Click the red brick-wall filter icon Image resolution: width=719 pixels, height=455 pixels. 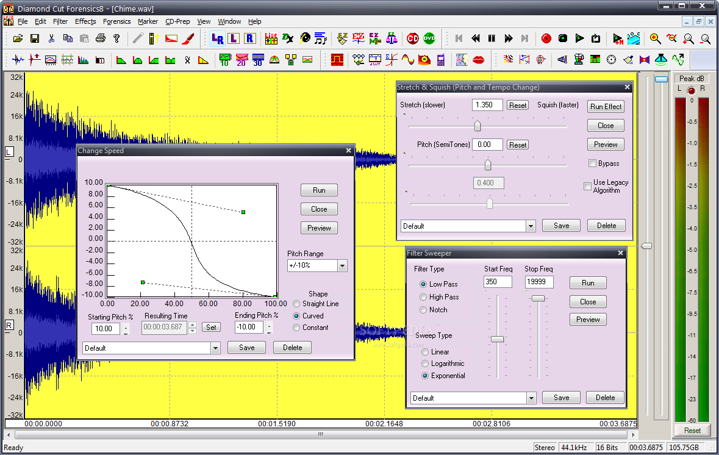[x=337, y=60]
